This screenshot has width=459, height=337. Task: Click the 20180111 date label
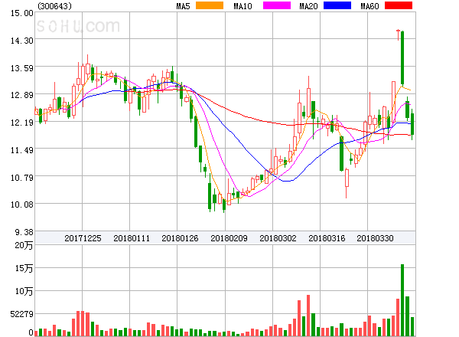tap(132, 238)
